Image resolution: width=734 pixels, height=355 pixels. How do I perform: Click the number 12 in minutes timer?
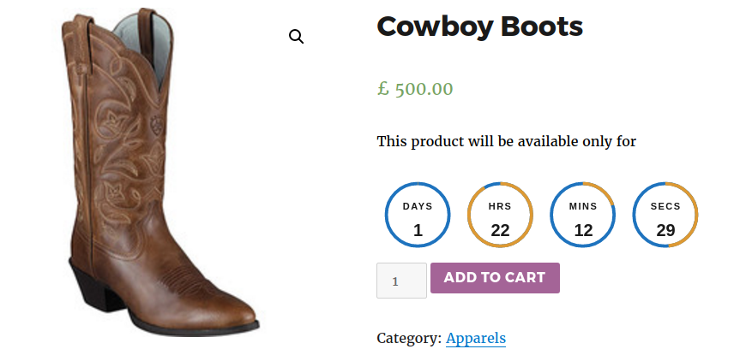(583, 230)
